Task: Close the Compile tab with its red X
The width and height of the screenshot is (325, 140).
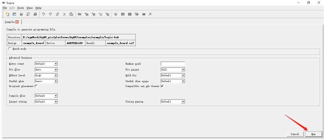Action: point(17,22)
